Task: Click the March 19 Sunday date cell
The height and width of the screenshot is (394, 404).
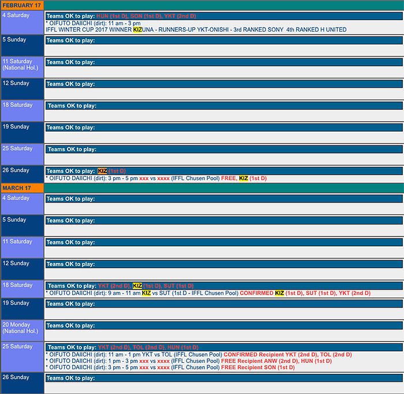Action: point(22,309)
